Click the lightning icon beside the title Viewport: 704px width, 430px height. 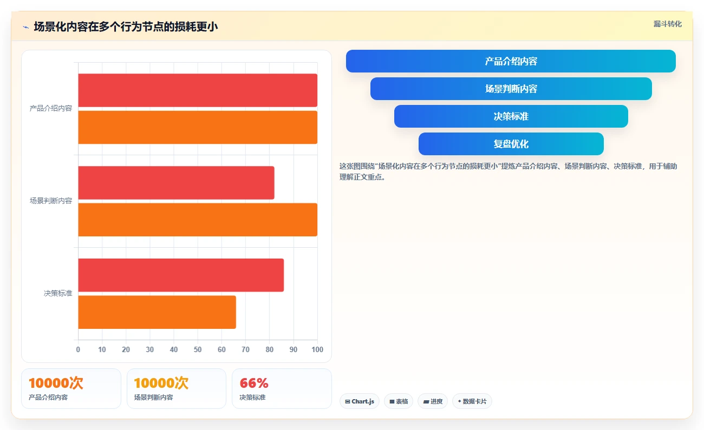pyautogui.click(x=26, y=27)
